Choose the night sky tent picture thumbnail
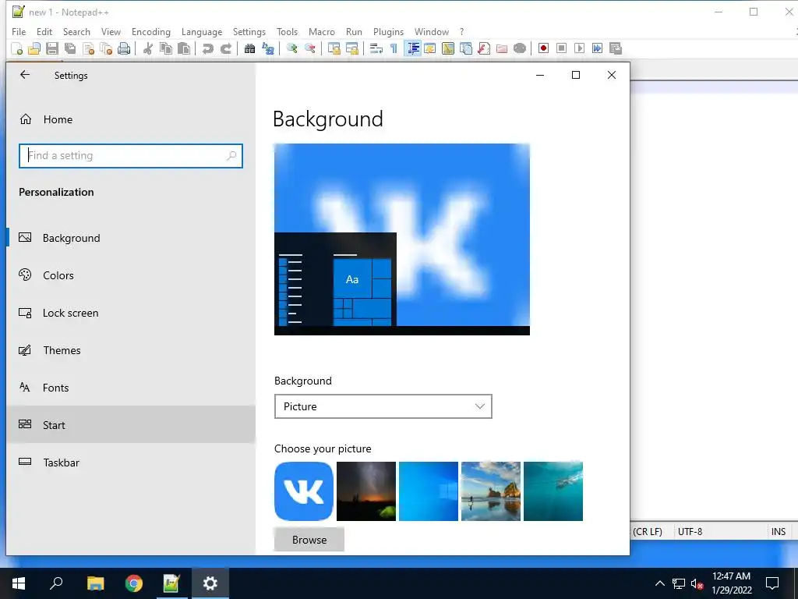798x599 pixels. pos(366,491)
